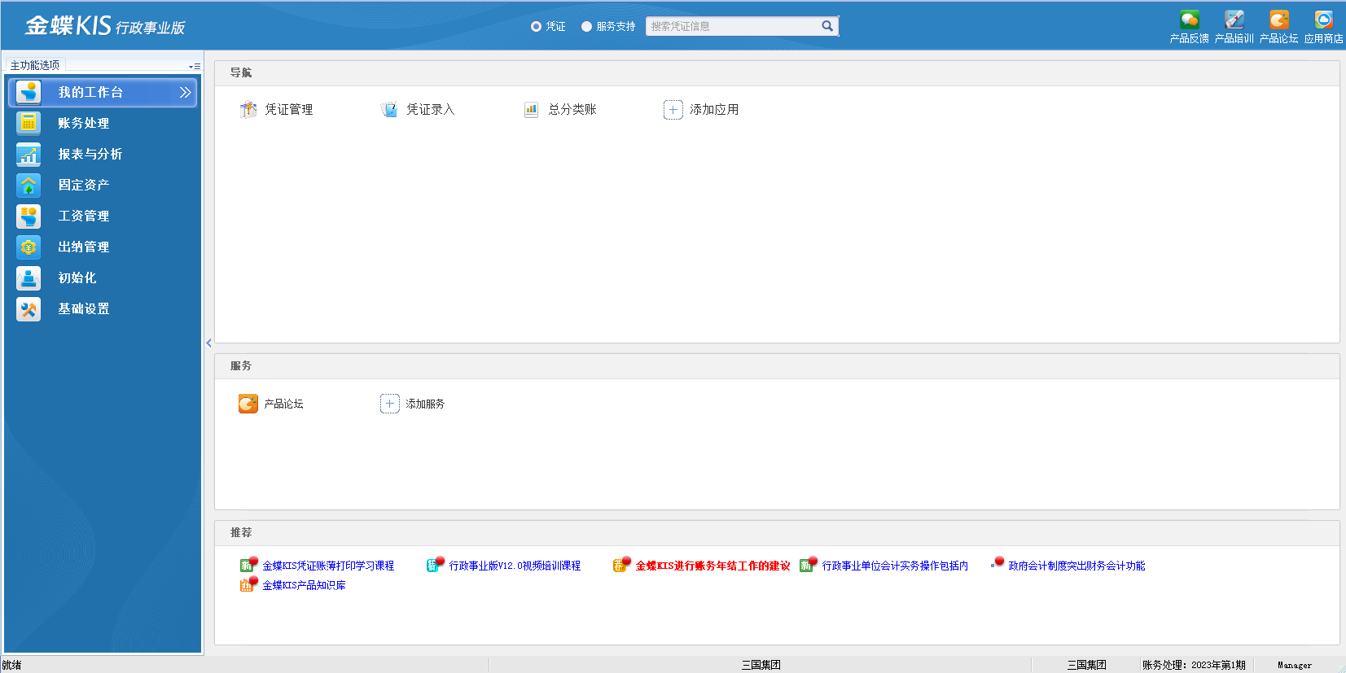
Task: Click icon beside 行政事业单位会计实务操作包括内
Action: point(809,565)
